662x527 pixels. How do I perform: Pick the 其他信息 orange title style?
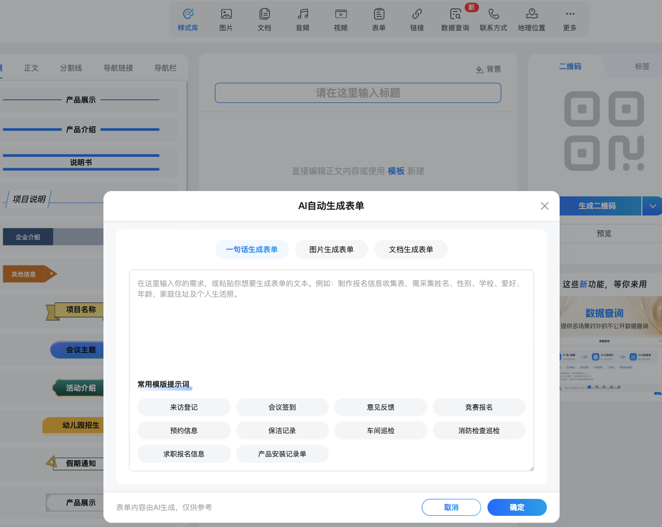coord(29,274)
